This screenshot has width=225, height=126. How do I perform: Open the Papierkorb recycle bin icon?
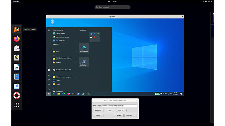pos(52,22)
